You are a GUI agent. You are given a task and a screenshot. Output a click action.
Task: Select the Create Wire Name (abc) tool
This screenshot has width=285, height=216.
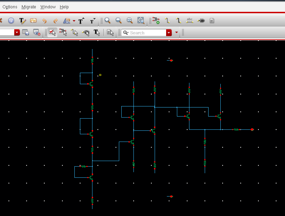[189, 21]
